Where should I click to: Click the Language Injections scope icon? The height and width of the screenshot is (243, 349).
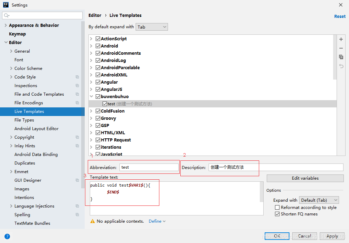coord(77,206)
